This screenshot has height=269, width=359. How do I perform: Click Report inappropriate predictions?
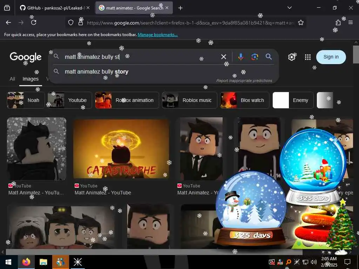[x=244, y=81]
